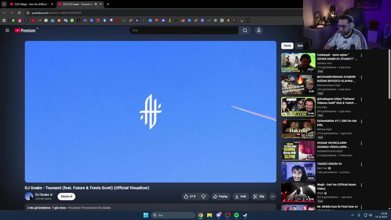
Task: Open the ChatGPT bookmark
Action: coord(215,20)
